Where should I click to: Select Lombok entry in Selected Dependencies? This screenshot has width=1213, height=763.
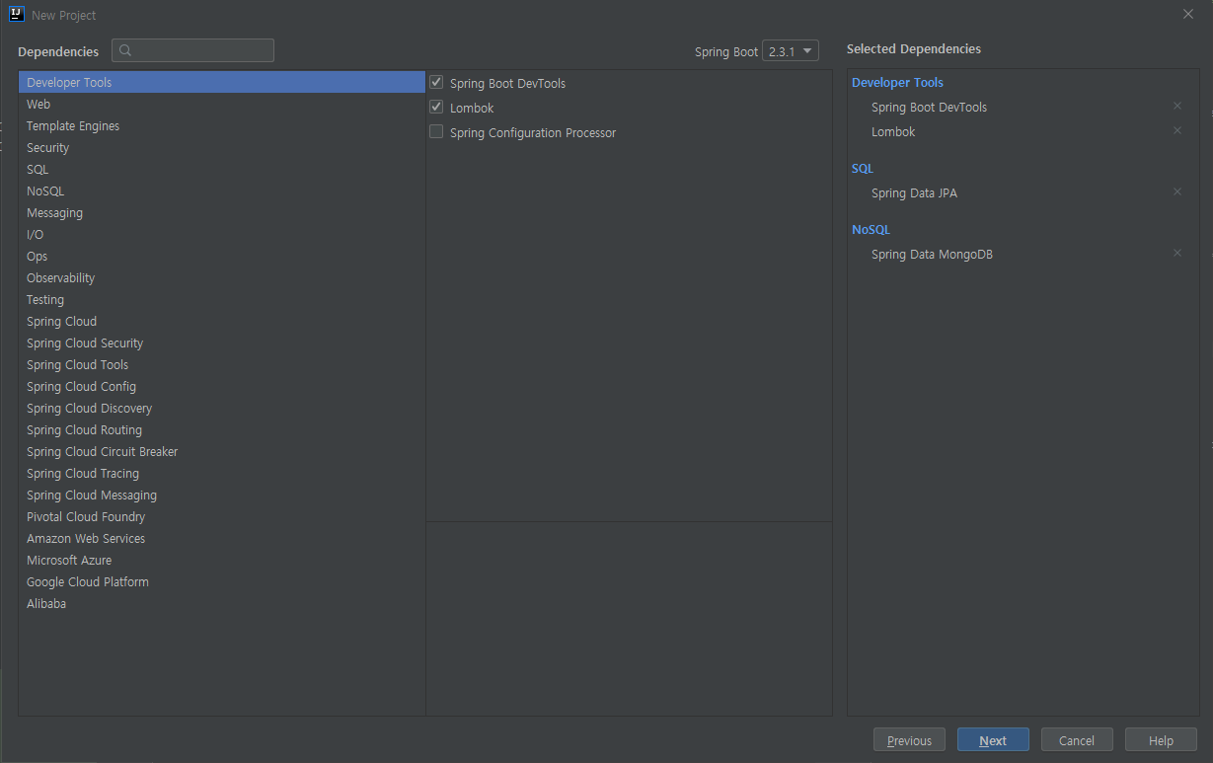pyautogui.click(x=893, y=131)
